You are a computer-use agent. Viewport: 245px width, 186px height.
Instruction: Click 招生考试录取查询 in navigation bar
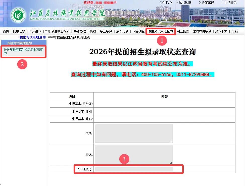pos(161,31)
